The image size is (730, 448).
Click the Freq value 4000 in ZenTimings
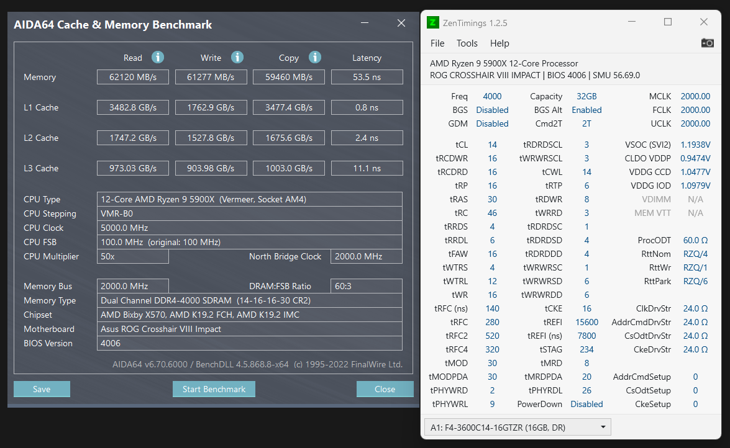pos(492,96)
